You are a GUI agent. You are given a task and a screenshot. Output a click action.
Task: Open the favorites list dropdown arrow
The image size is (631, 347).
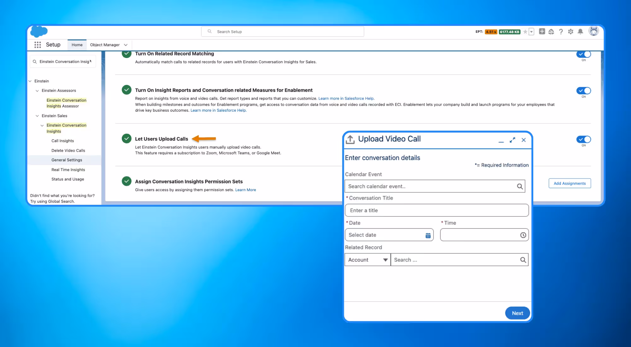coord(531,32)
